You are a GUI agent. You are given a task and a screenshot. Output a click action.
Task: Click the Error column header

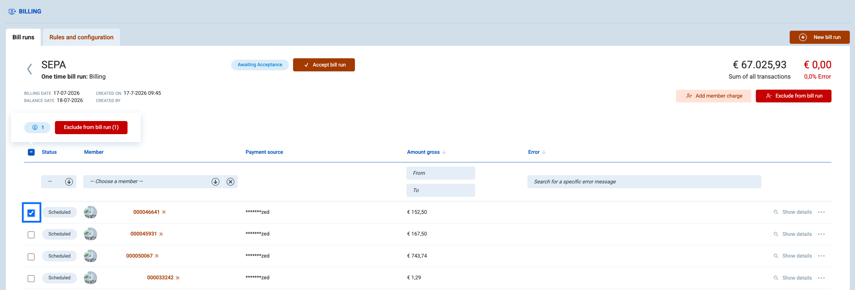click(x=534, y=152)
